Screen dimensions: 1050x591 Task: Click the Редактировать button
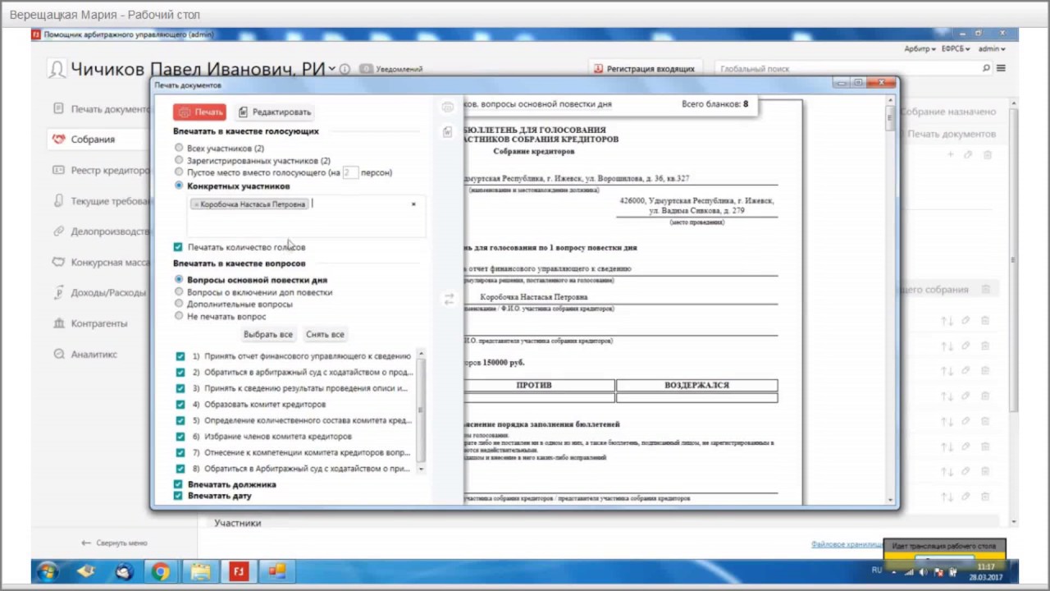click(274, 112)
